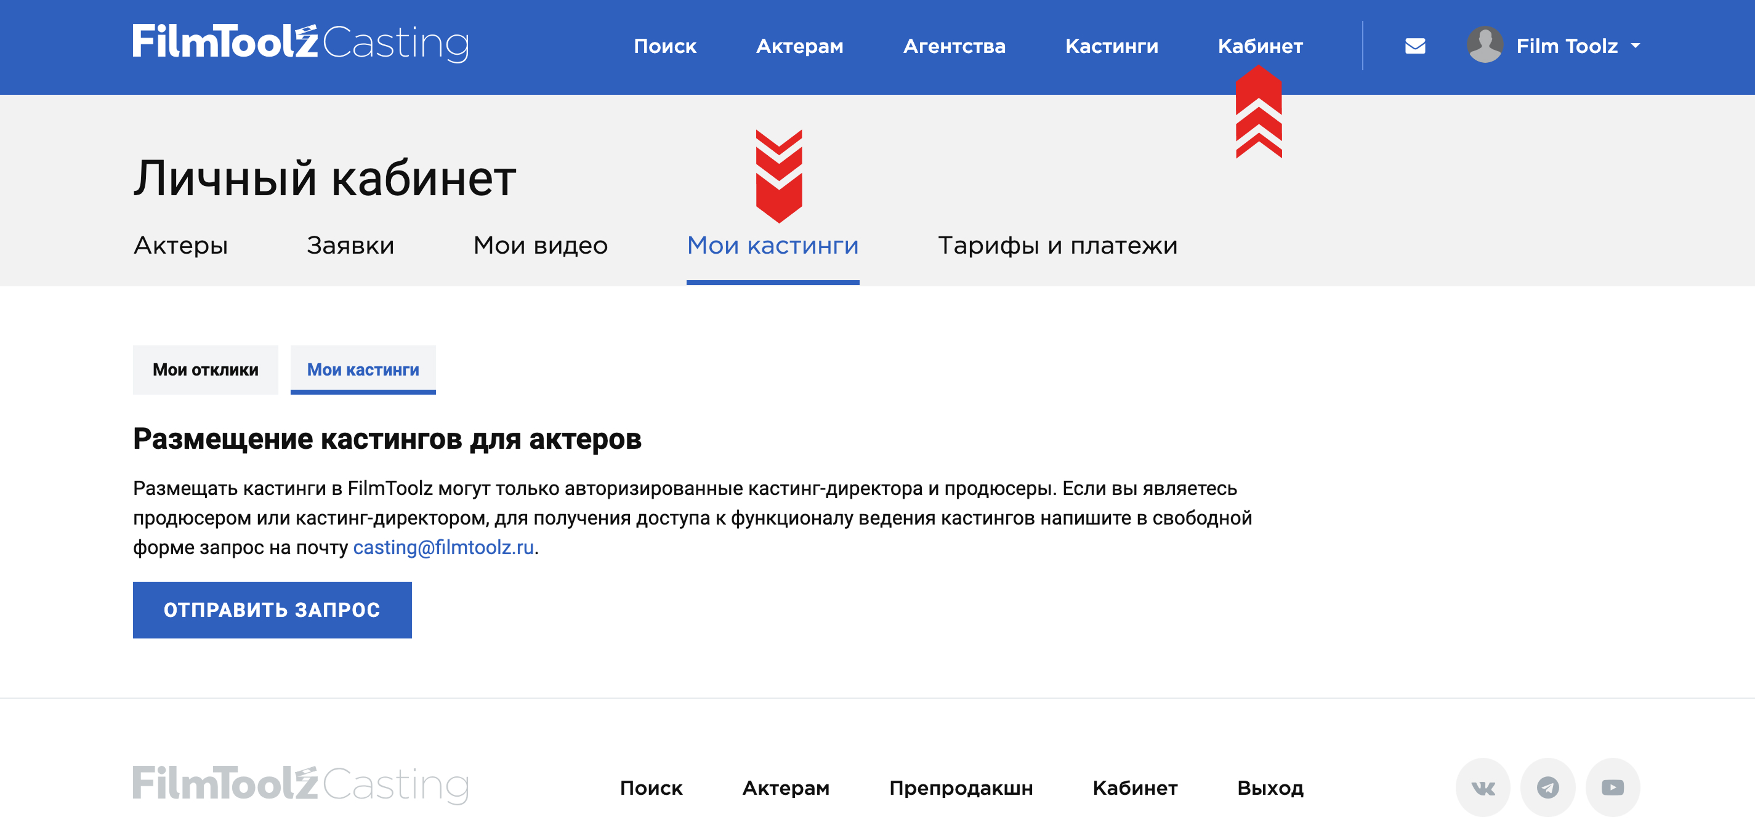Switch to the Актеры cabinet tab
The width and height of the screenshot is (1755, 825).
(x=180, y=245)
